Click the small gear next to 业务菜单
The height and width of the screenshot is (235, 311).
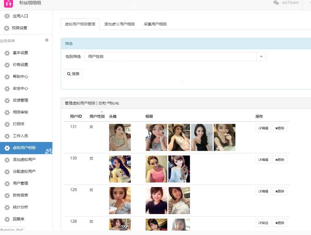point(47,40)
